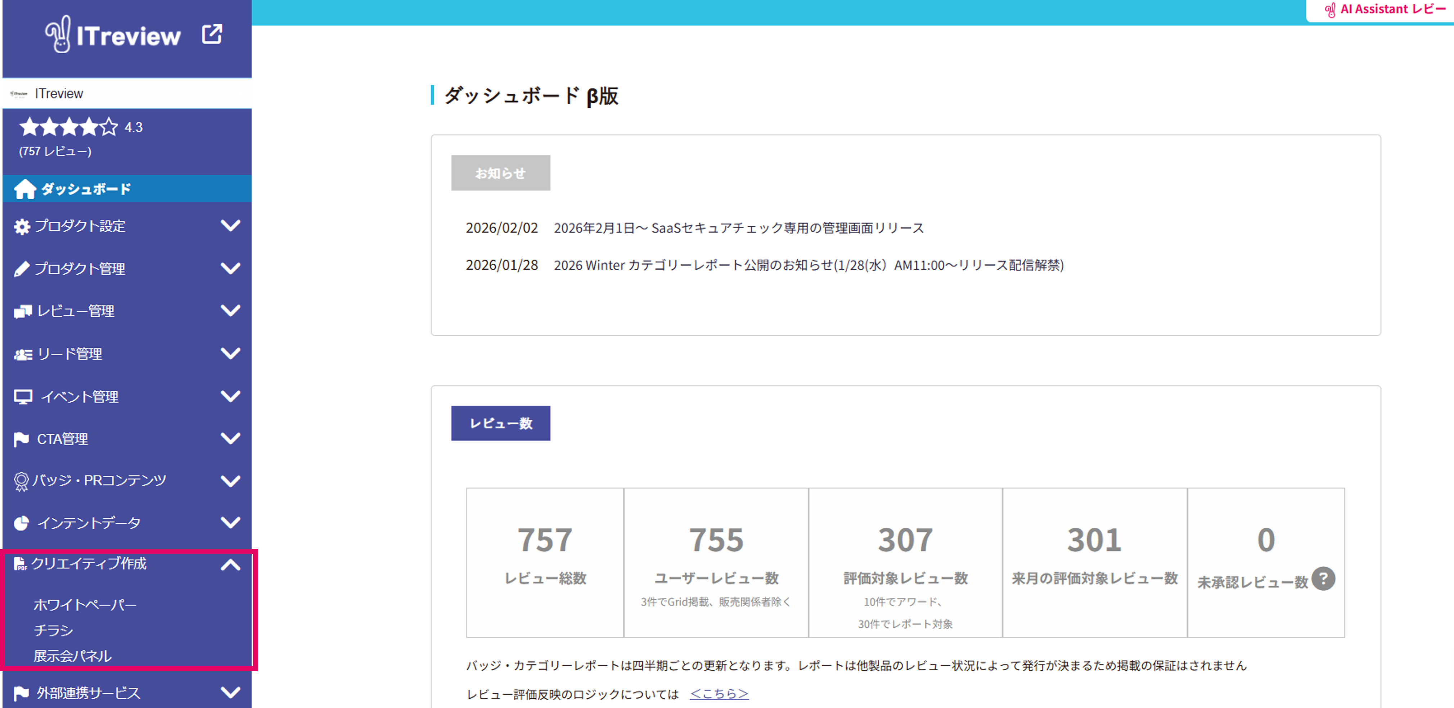Expand the バッジ・PRコンテンツ chevron
The image size is (1454, 708).
coord(230,481)
